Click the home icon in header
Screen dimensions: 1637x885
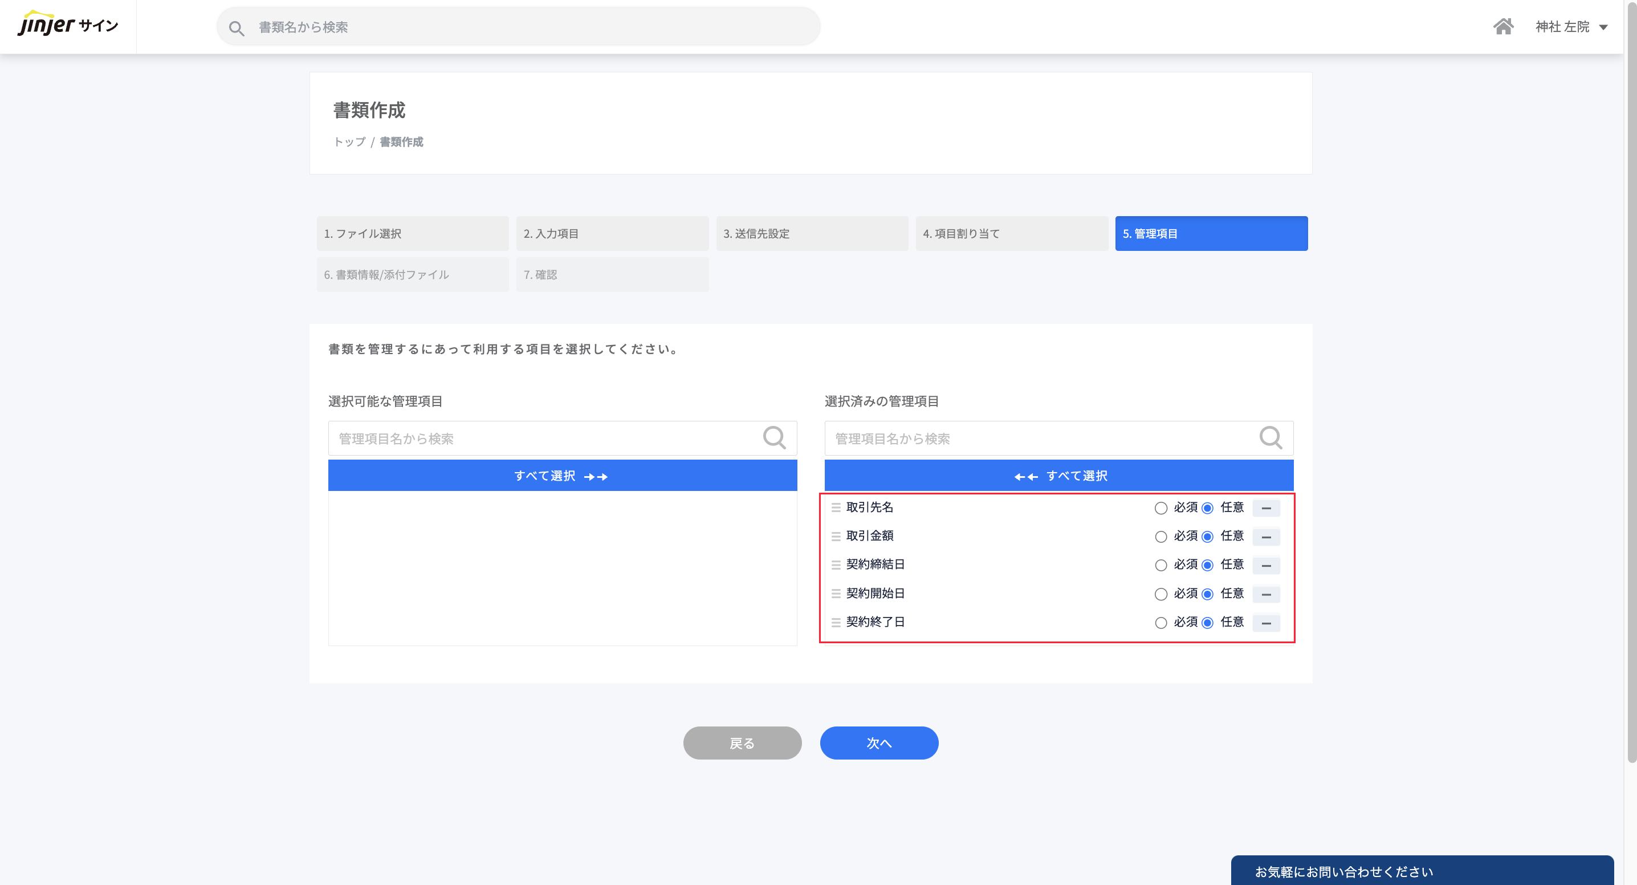[1503, 27]
